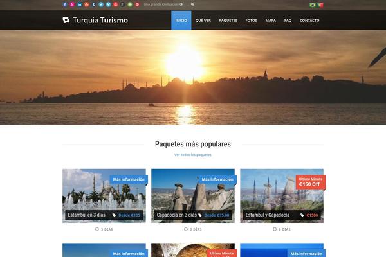
Task: Open the Vimeo social icon
Action: pyautogui.click(x=108, y=4)
